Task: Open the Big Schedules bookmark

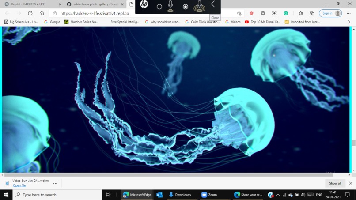Action: click(21, 22)
